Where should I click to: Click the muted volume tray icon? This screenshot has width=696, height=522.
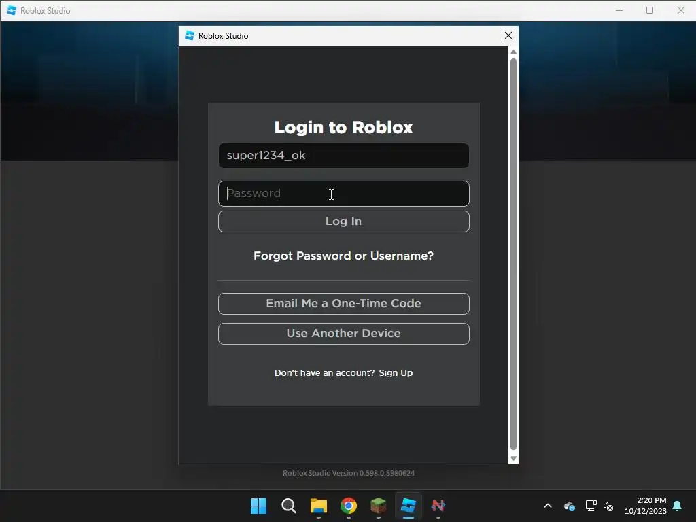pos(608,506)
